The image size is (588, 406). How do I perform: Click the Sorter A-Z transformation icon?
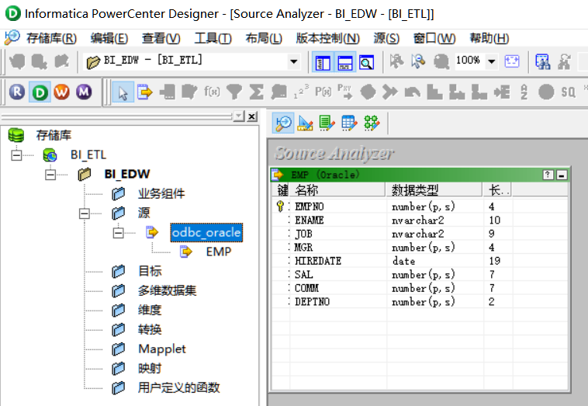(x=524, y=92)
